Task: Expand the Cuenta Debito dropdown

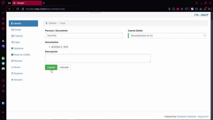Action: coord(167,36)
